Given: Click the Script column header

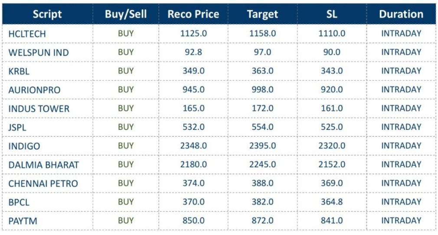Looking at the screenshot, I should click(x=47, y=14).
